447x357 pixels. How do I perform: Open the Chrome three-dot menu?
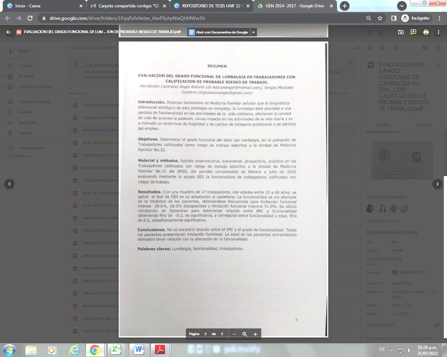click(x=439, y=18)
